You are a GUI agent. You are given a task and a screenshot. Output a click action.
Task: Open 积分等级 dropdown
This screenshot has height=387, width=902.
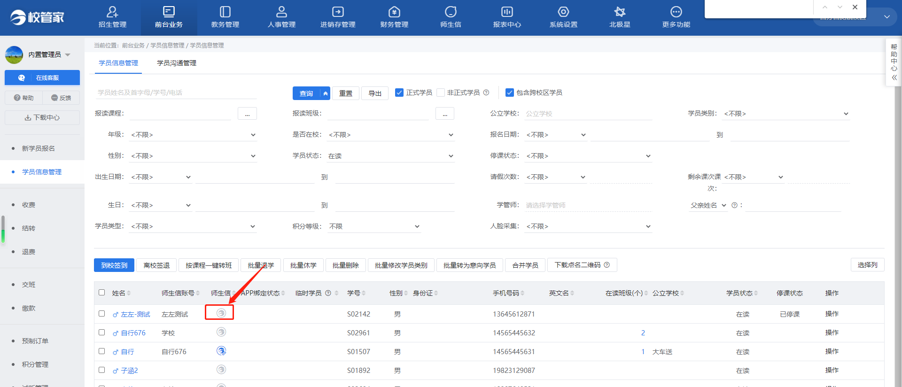point(374,226)
